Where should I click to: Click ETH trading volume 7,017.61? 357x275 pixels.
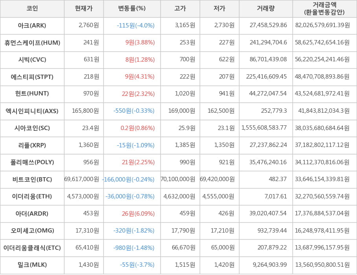[x=276, y=196]
